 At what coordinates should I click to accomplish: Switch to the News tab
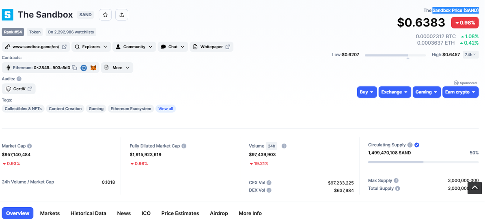[x=124, y=213]
